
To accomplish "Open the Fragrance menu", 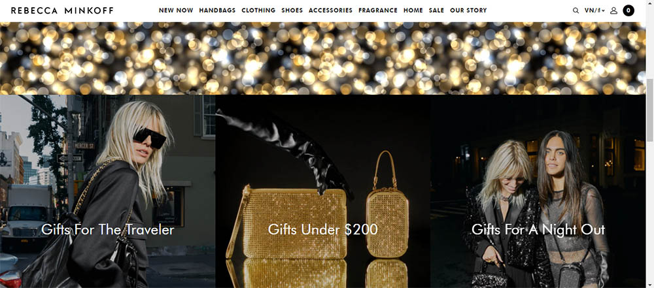I will 378,10.
